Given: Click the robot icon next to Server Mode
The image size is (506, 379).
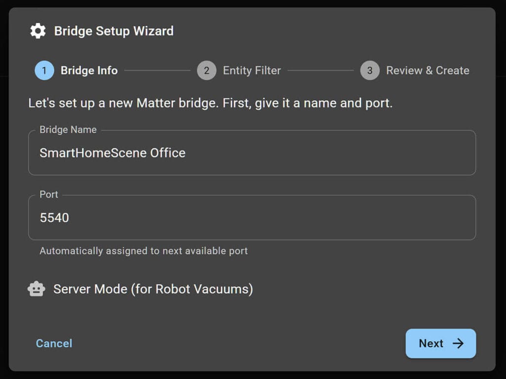Looking at the screenshot, I should [36, 289].
